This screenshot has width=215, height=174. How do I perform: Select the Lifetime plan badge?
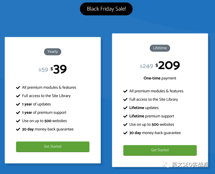click(160, 48)
